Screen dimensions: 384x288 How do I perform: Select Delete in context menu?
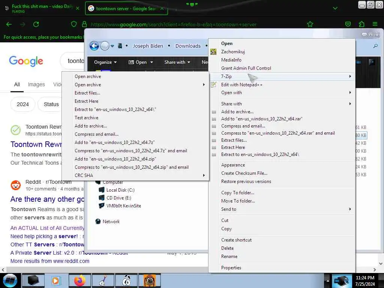click(227, 248)
